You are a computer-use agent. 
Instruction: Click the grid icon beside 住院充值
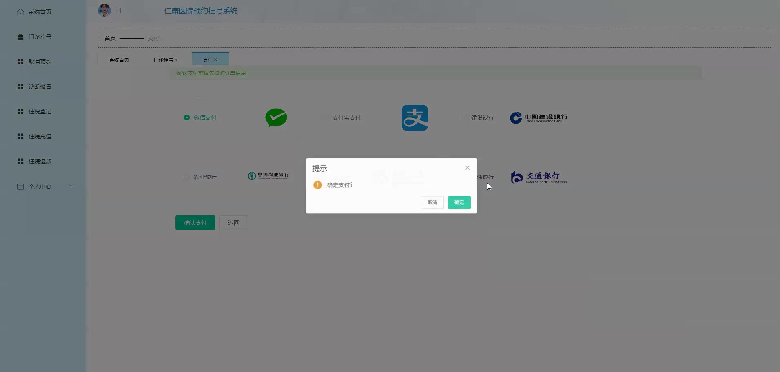[x=20, y=136]
